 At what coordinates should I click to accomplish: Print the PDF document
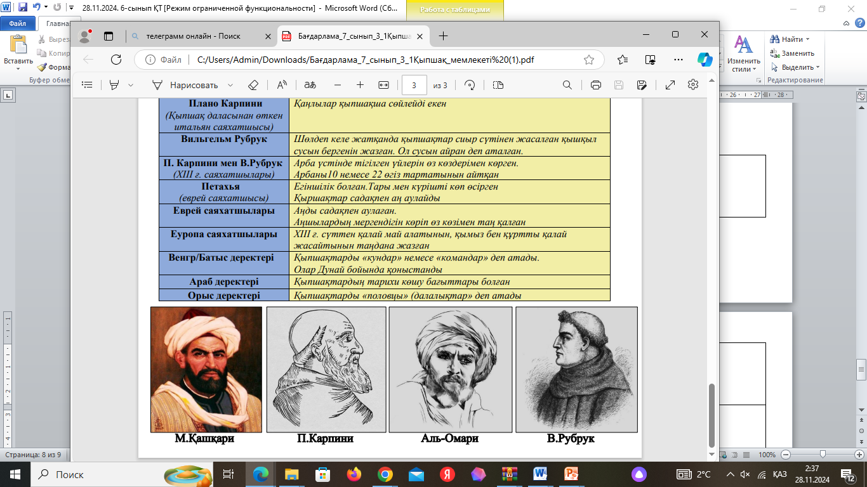click(x=595, y=85)
